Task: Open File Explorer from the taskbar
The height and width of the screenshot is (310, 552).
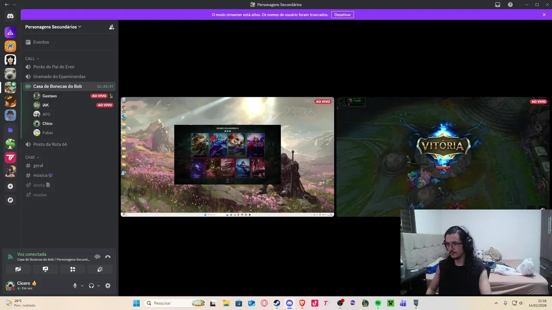Action: pos(226,303)
